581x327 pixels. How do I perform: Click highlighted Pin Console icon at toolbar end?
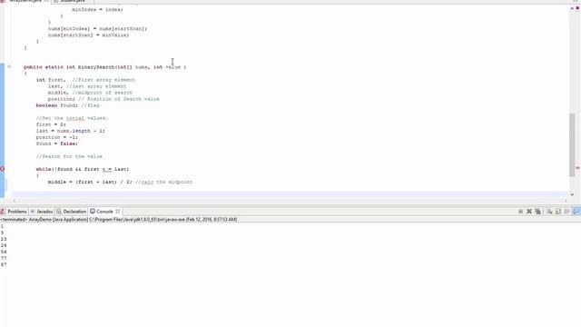[x=576, y=212]
